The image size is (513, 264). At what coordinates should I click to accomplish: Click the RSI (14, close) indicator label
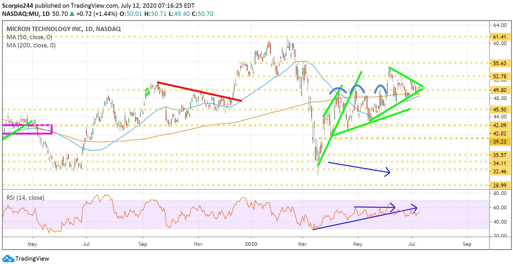click(25, 197)
